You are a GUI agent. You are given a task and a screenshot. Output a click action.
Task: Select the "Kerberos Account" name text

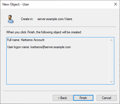pyautogui.click(x=33, y=40)
